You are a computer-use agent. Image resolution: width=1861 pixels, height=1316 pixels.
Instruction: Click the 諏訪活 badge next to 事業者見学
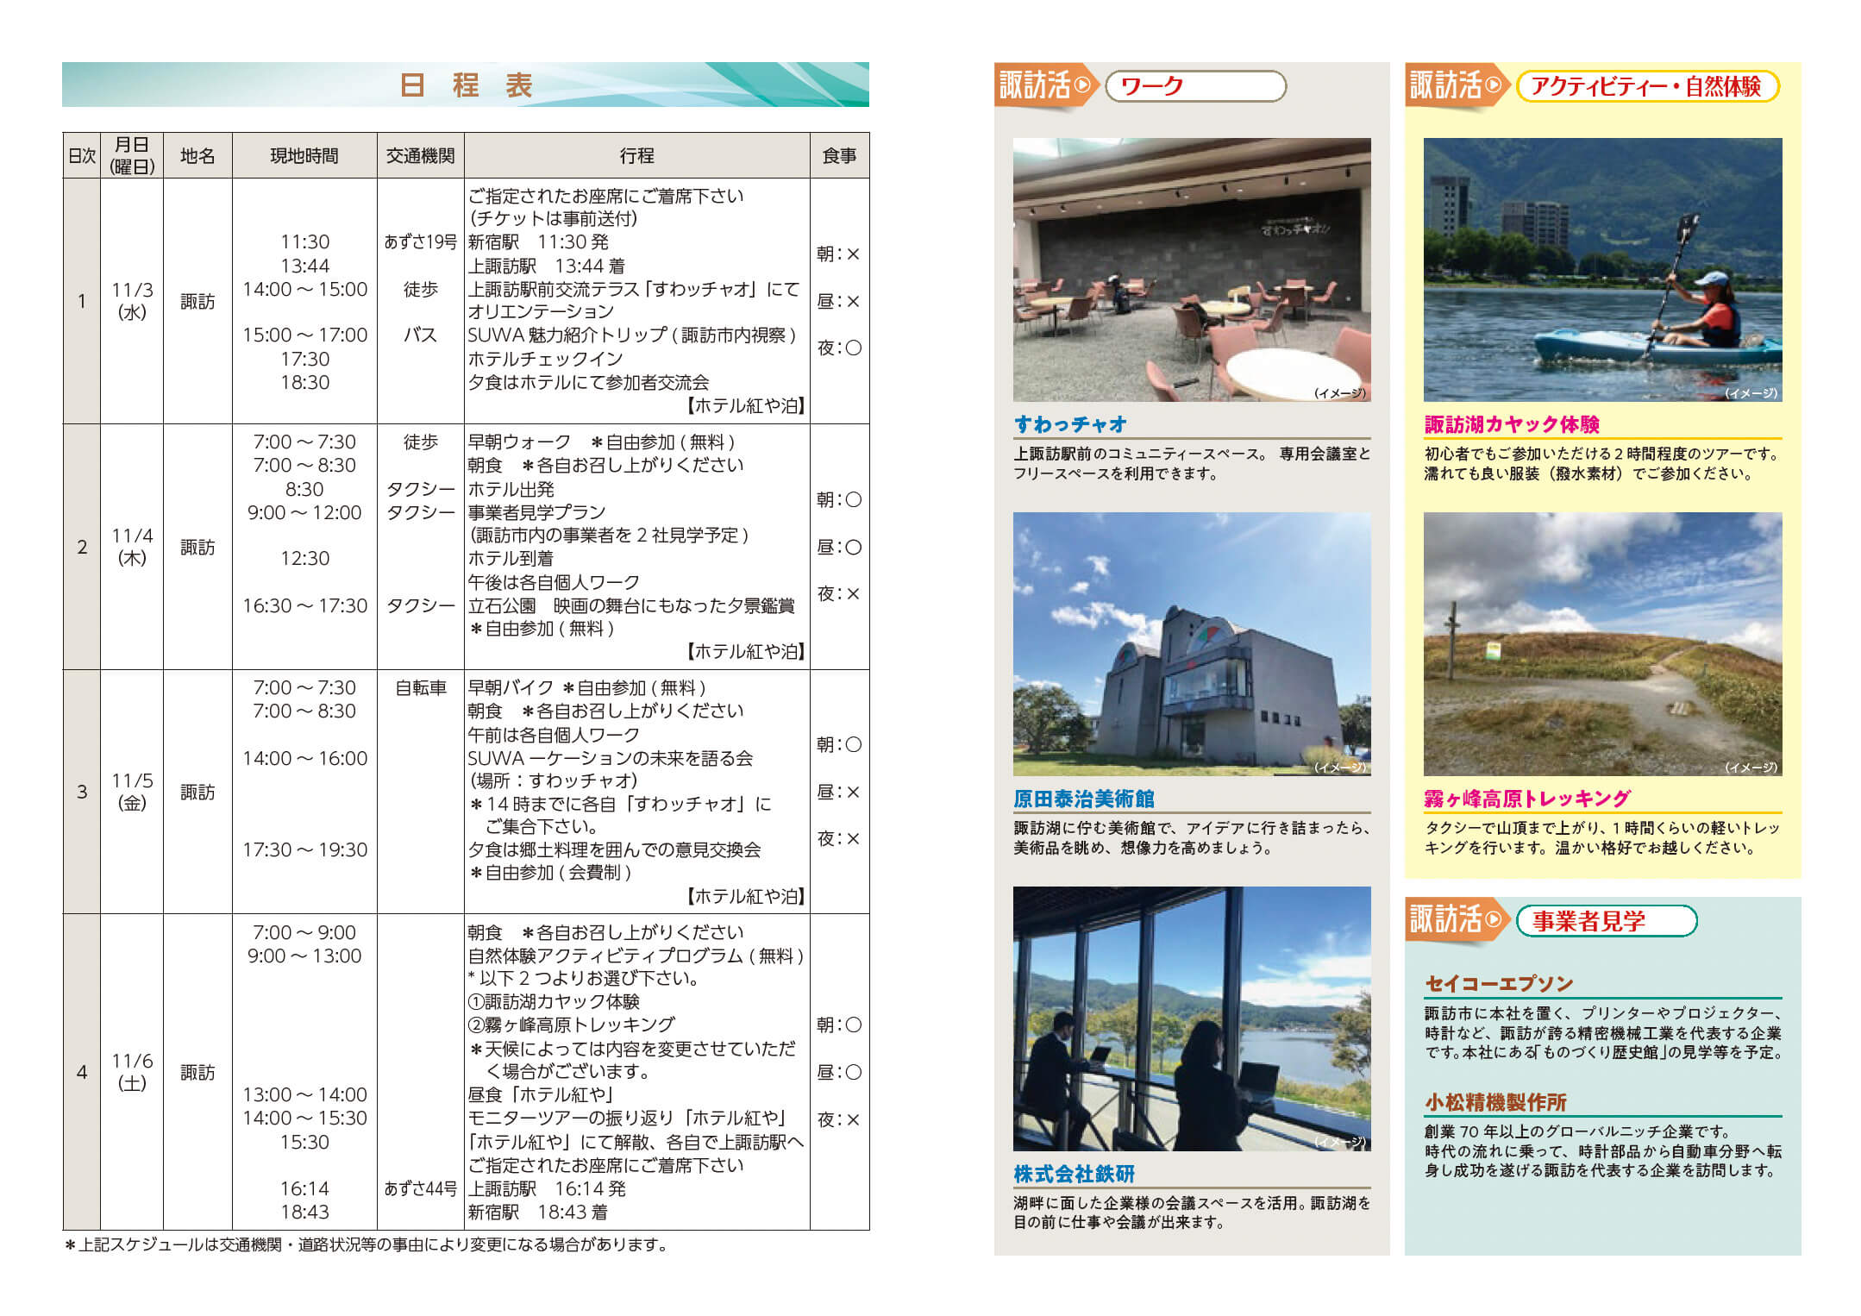(x=1457, y=919)
